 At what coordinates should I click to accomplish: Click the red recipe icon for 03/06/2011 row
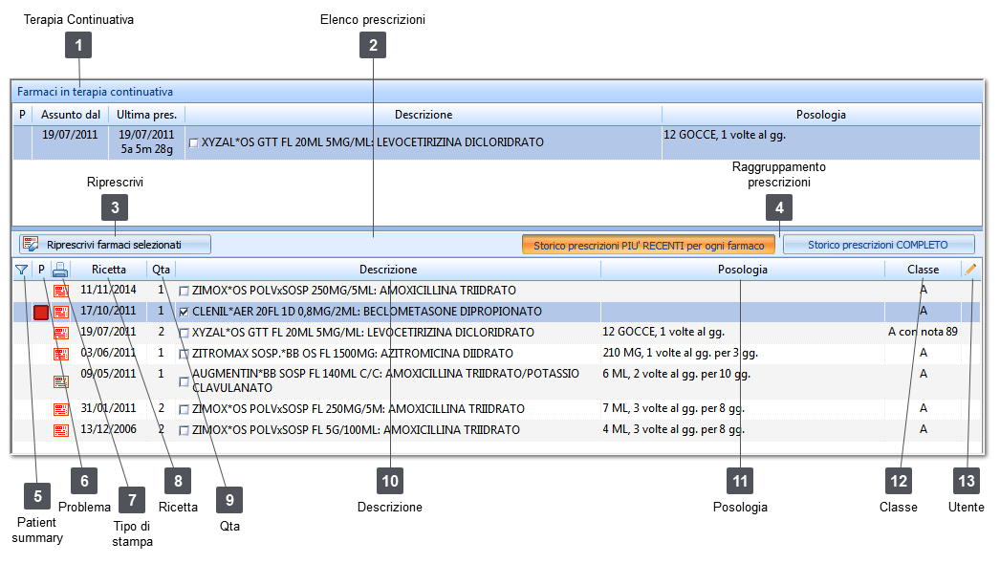[x=61, y=354]
